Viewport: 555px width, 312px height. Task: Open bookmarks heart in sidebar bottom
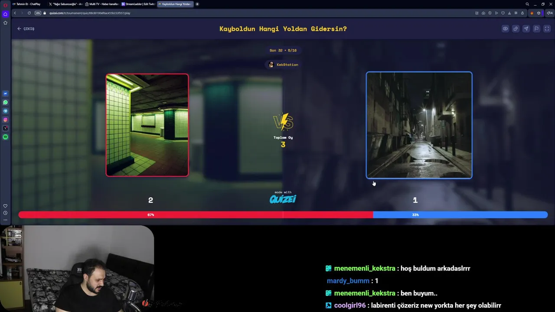click(x=5, y=206)
